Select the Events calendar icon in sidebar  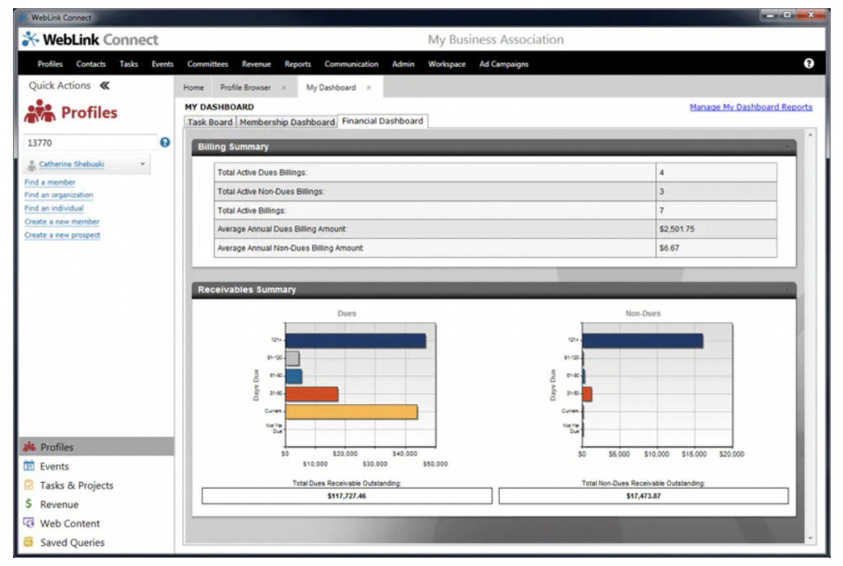(28, 466)
